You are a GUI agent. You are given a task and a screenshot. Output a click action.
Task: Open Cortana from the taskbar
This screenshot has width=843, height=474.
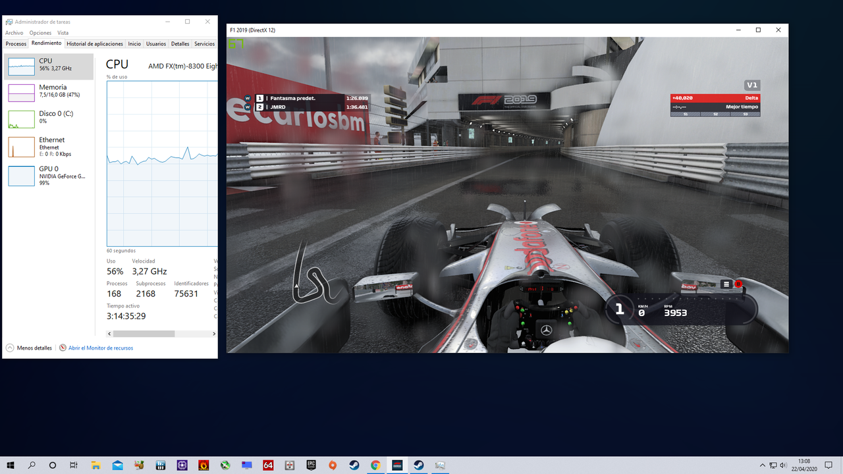[x=53, y=465]
